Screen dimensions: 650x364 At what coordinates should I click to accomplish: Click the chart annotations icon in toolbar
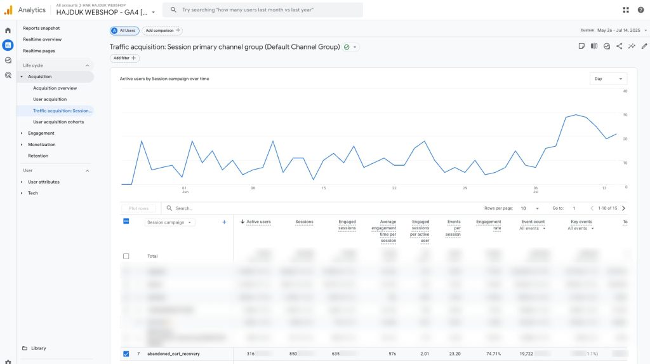pos(606,46)
